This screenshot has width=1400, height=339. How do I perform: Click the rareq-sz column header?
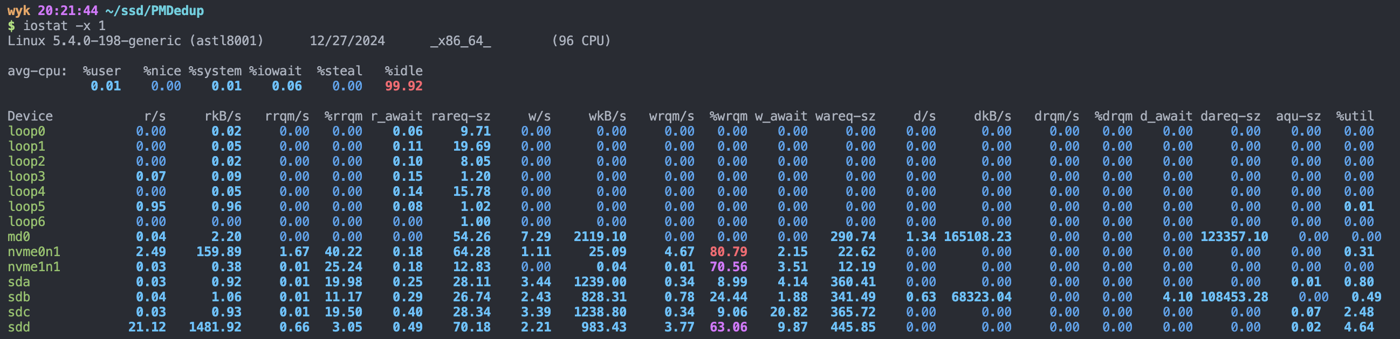461,116
